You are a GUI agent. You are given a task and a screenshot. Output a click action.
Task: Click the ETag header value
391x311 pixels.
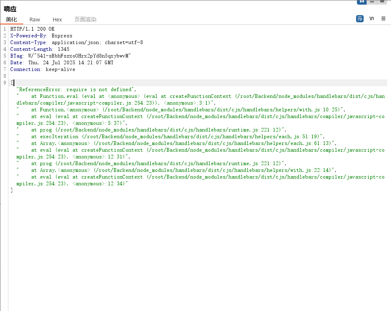click(x=80, y=56)
